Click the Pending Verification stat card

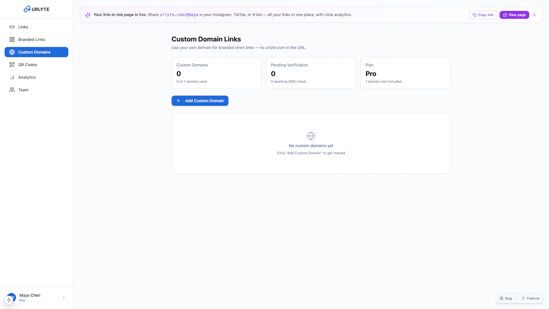tap(311, 73)
